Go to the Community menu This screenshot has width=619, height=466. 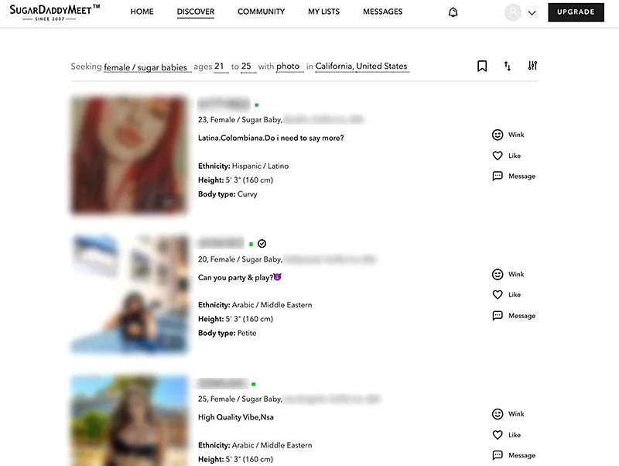pos(261,12)
